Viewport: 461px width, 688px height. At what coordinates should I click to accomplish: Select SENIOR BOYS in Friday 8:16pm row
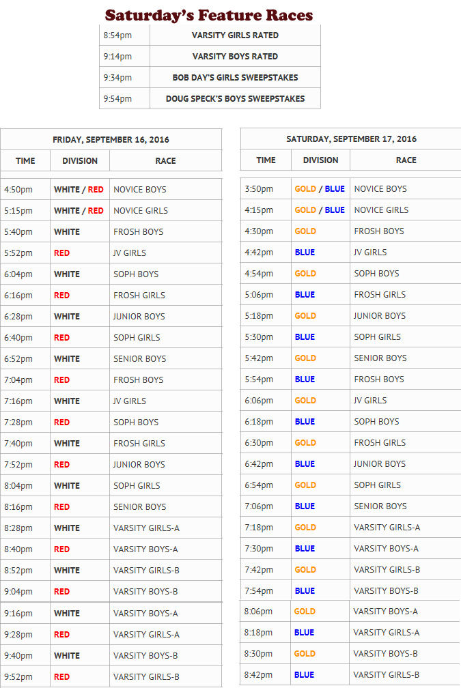(139, 506)
